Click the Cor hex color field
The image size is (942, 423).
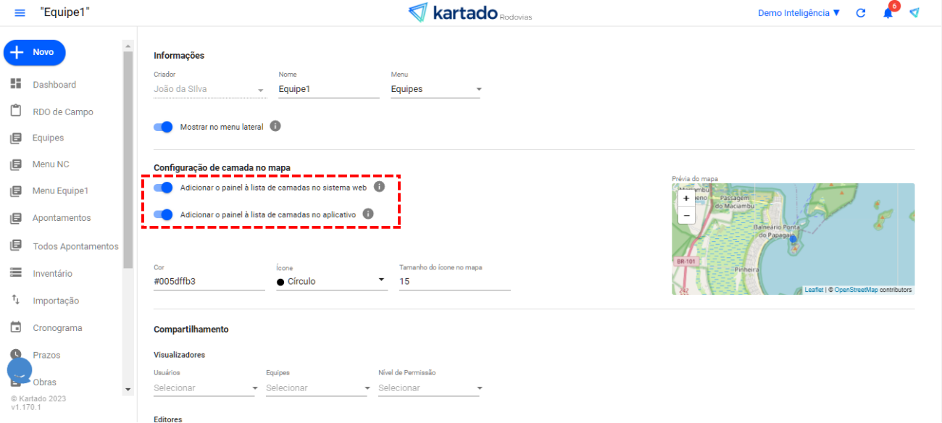pyautogui.click(x=209, y=281)
